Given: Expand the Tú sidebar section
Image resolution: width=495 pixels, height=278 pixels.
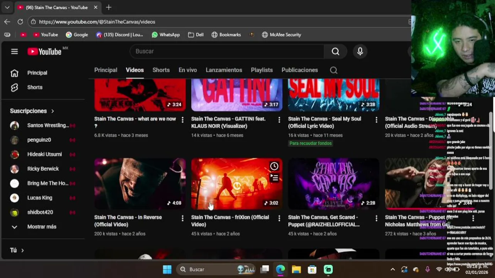Looking at the screenshot, I should [17, 250].
